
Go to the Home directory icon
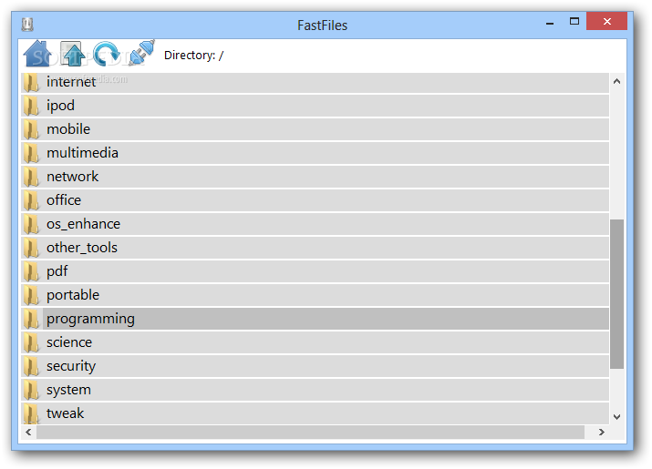click(x=37, y=54)
